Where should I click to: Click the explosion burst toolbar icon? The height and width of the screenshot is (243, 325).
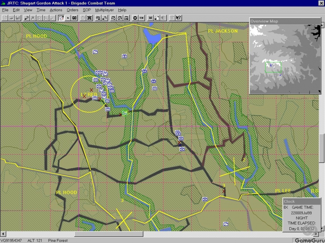pos(68,18)
